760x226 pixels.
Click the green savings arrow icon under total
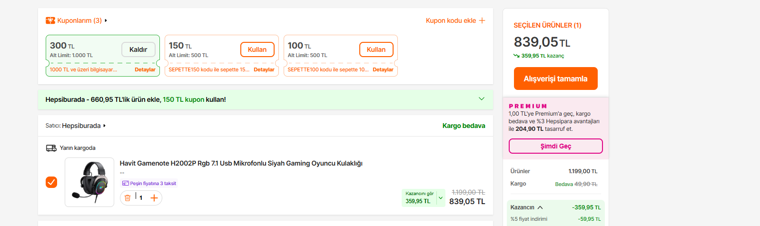point(516,56)
